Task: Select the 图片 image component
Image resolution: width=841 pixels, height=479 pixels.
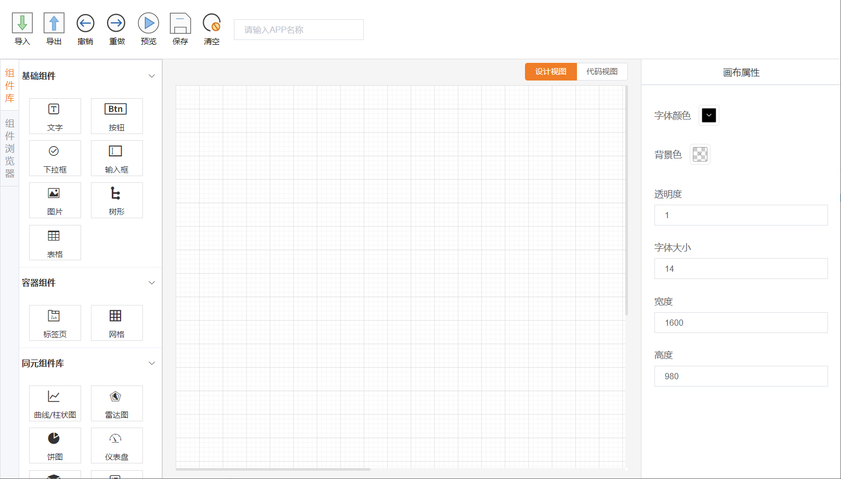Action: click(55, 201)
